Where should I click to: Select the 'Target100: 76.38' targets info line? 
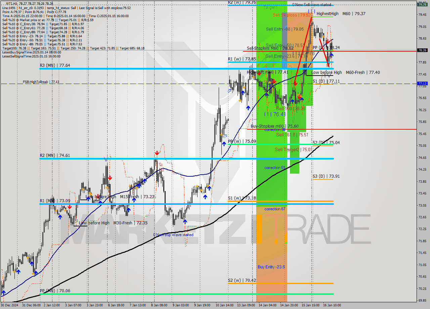(73, 48)
